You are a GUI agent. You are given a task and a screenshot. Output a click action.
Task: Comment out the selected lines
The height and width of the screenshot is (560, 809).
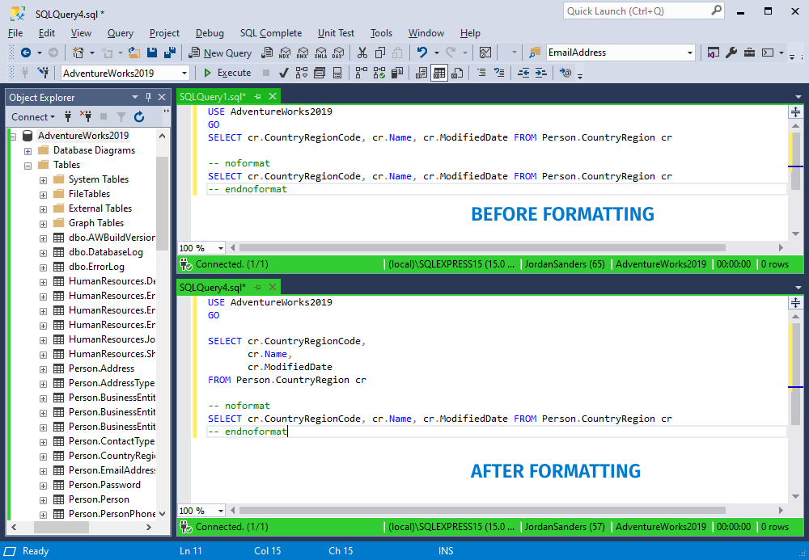tap(481, 73)
